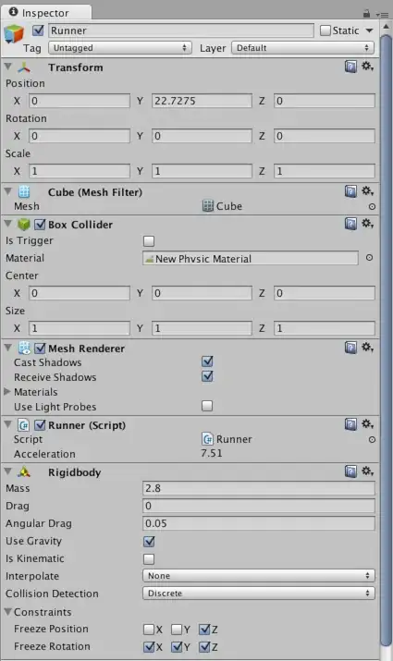Select the Inspector tab
393x661 pixels.
(x=45, y=13)
